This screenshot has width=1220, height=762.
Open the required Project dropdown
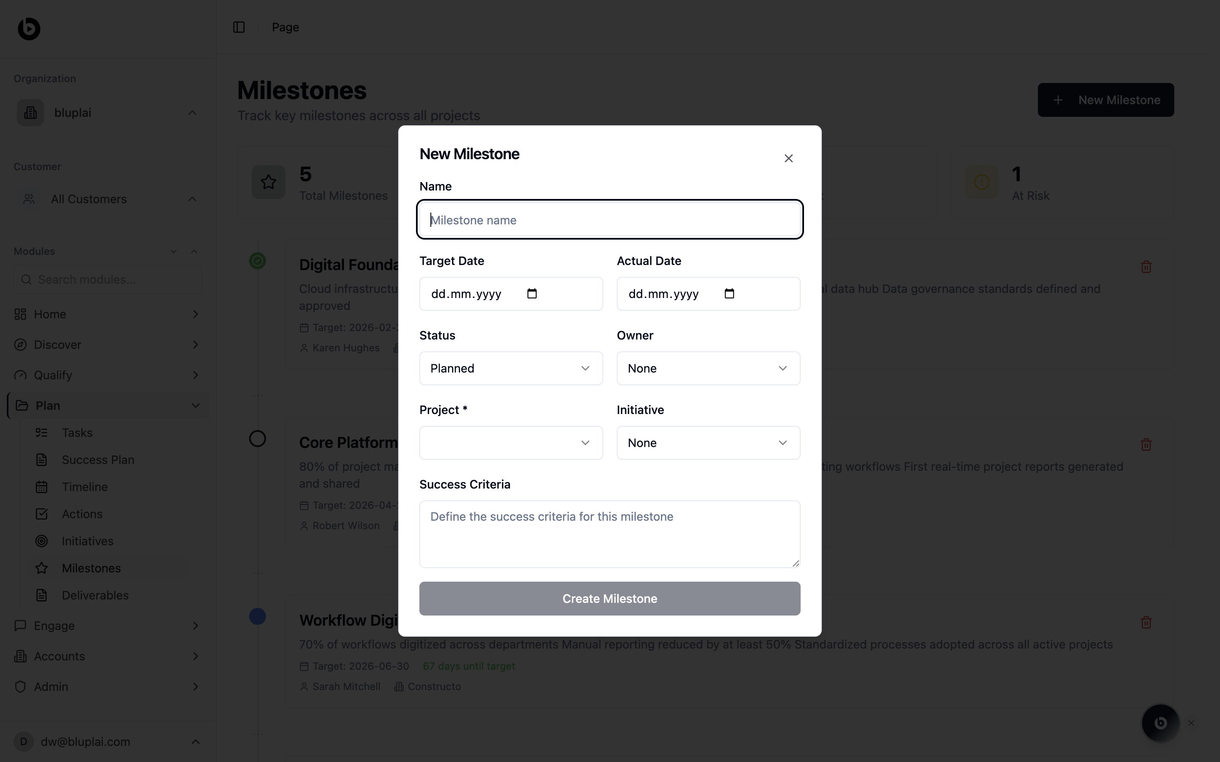pos(511,443)
